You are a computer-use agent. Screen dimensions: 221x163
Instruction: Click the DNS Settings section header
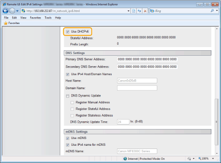(137, 53)
